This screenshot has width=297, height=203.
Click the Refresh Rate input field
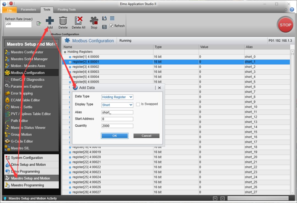[18, 24]
